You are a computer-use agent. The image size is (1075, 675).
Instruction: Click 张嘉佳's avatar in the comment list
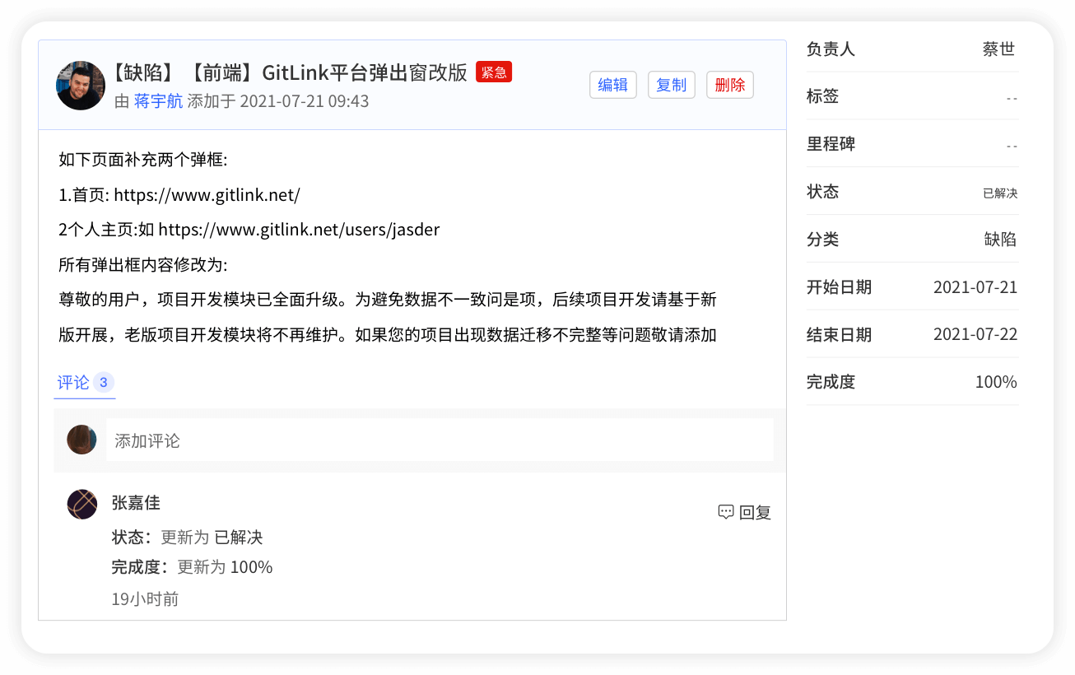tap(81, 504)
